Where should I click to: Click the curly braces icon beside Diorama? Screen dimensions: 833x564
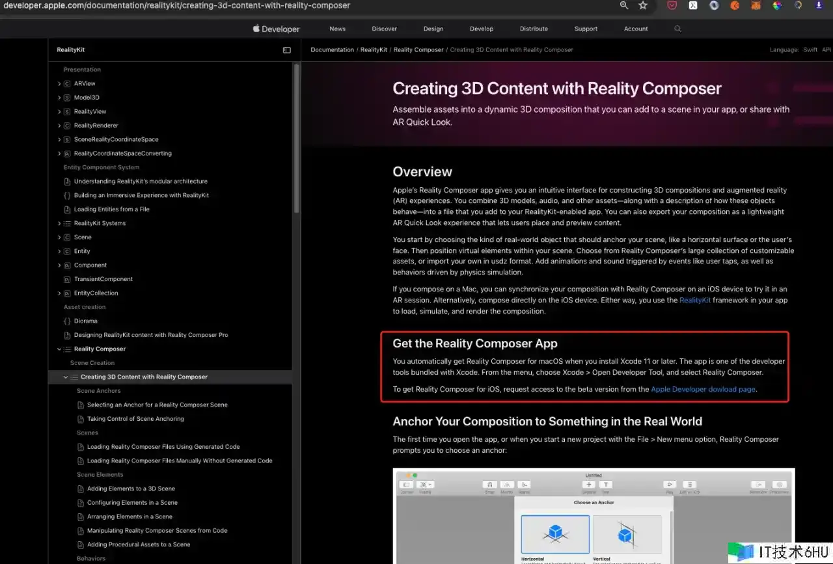pos(67,321)
